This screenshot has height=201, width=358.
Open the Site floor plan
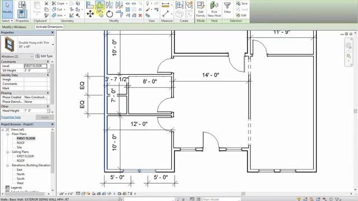point(19,147)
